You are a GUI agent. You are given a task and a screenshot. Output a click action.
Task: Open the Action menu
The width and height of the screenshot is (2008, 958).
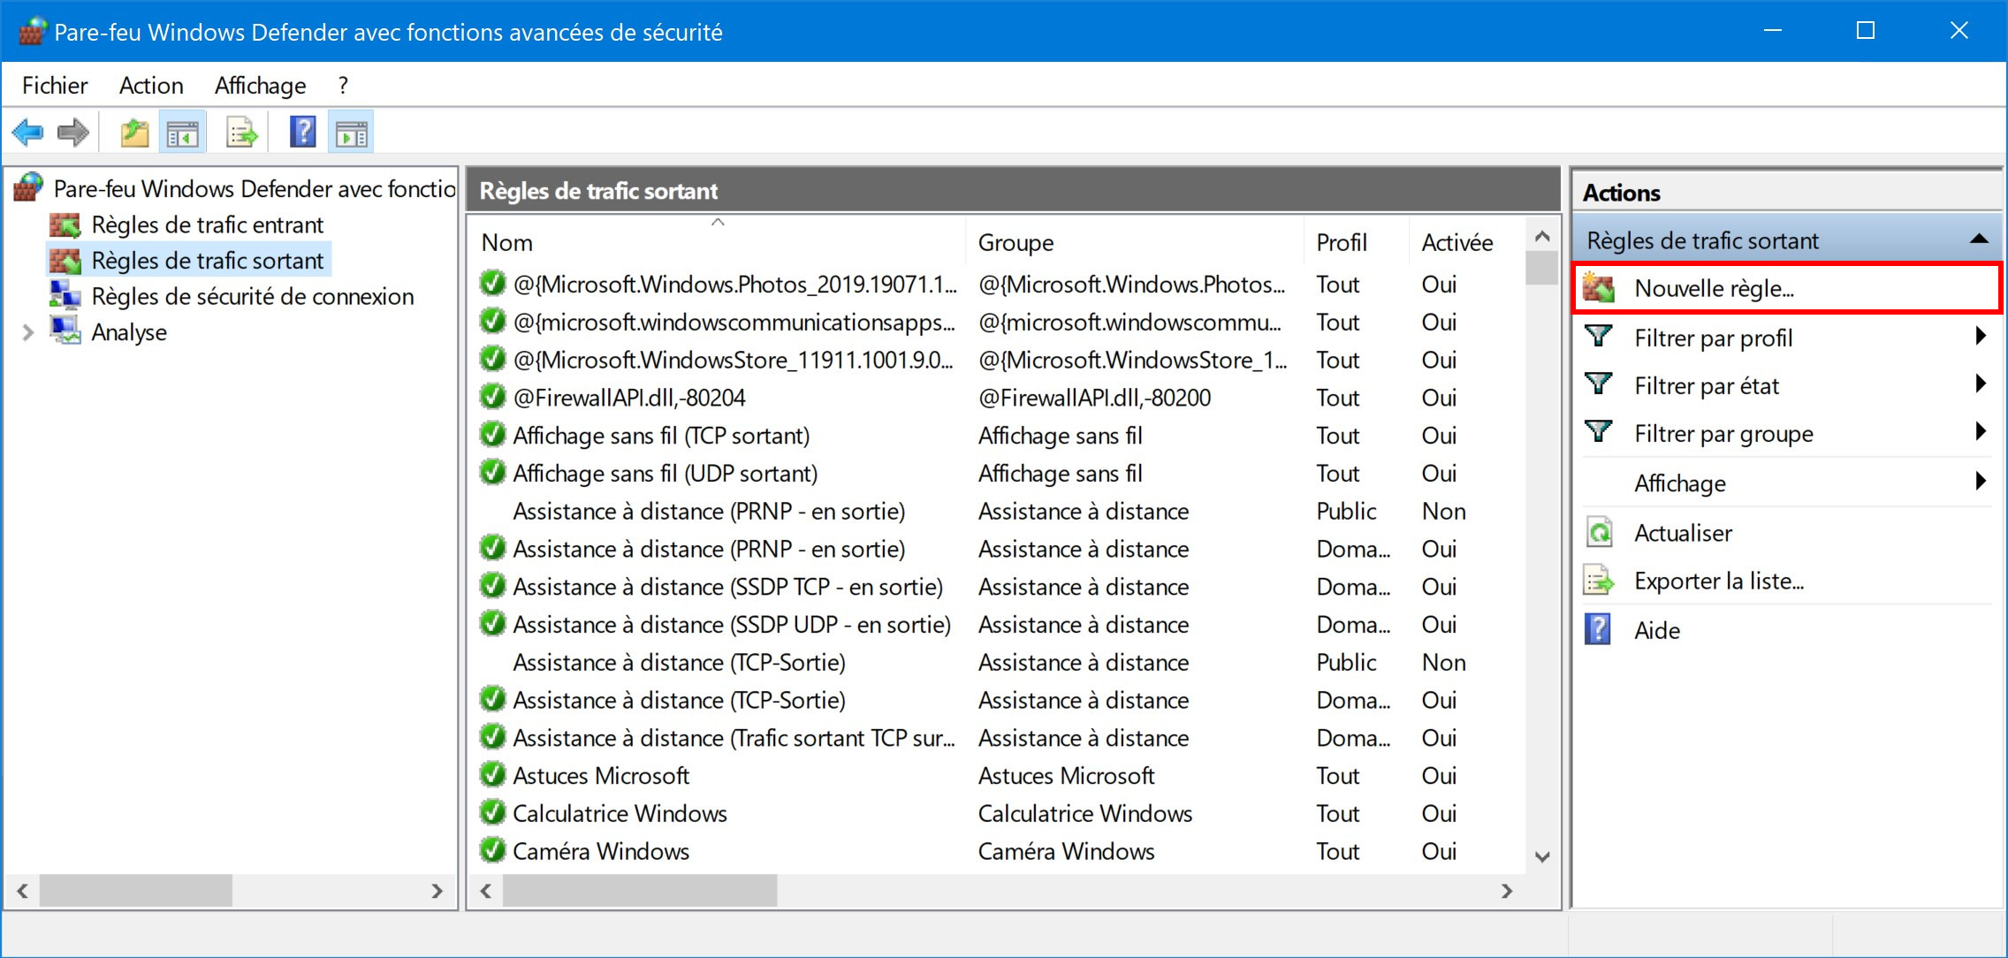(151, 86)
